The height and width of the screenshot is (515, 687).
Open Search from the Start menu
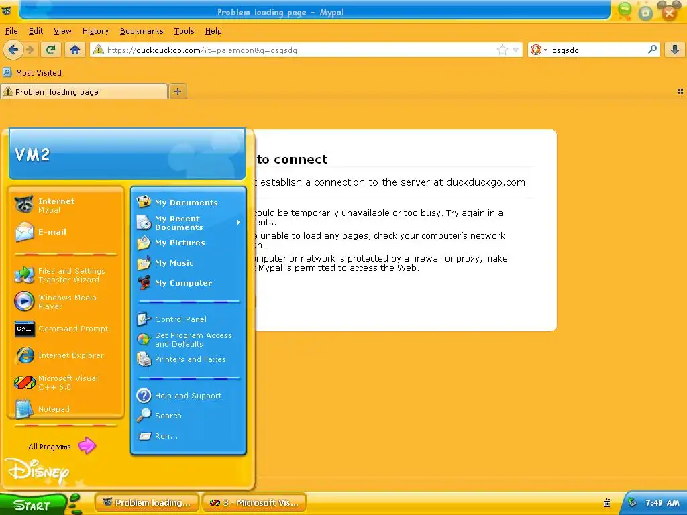pyautogui.click(x=189, y=416)
